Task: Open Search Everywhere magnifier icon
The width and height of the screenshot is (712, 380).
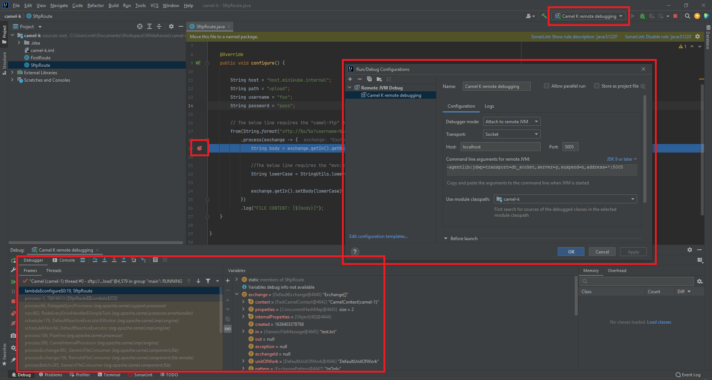Action: 687,16
